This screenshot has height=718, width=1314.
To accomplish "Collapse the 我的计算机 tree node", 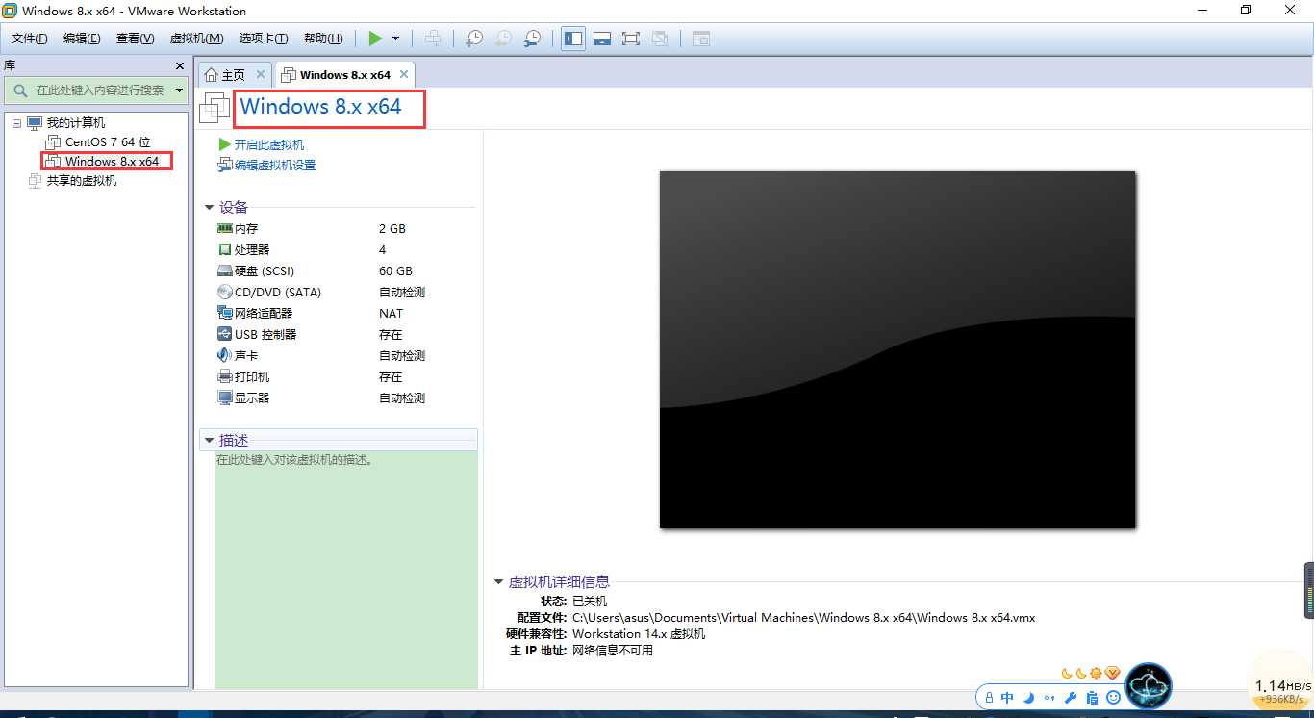I will click(x=16, y=123).
